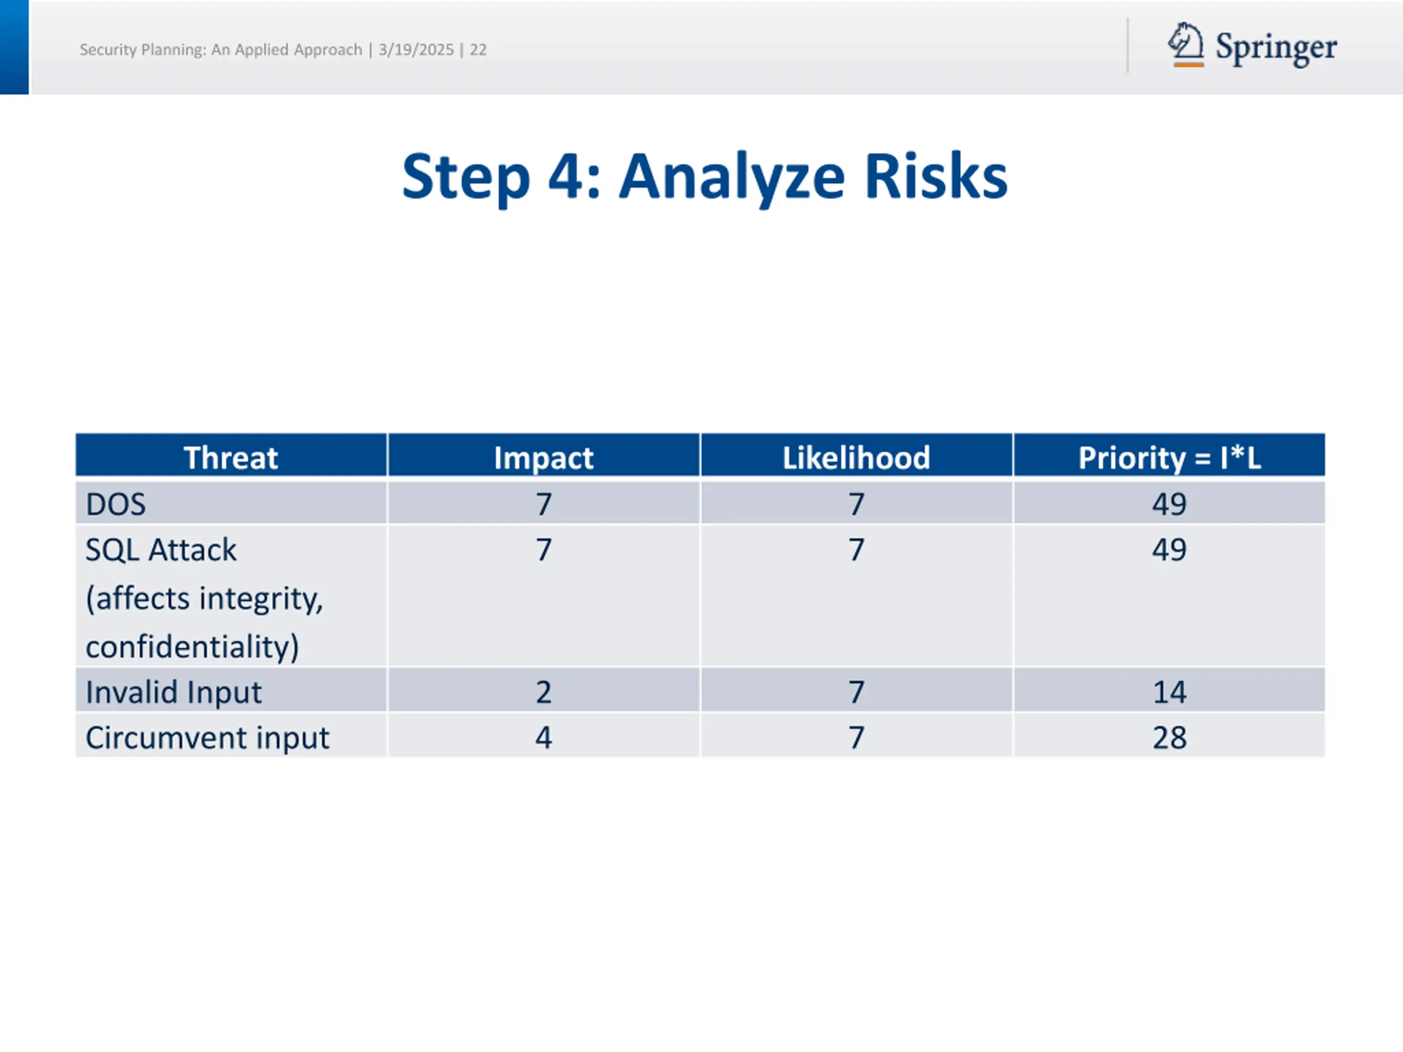Click the Likelihood value 7 in Circumvent input row
Viewport: 1403px width, 1052px height.
(856, 737)
